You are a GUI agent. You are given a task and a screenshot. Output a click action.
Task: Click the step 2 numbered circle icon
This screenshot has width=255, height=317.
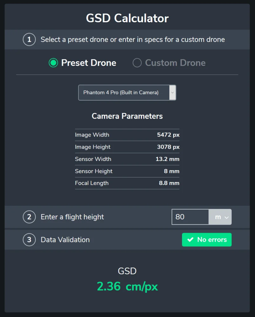[x=29, y=217]
